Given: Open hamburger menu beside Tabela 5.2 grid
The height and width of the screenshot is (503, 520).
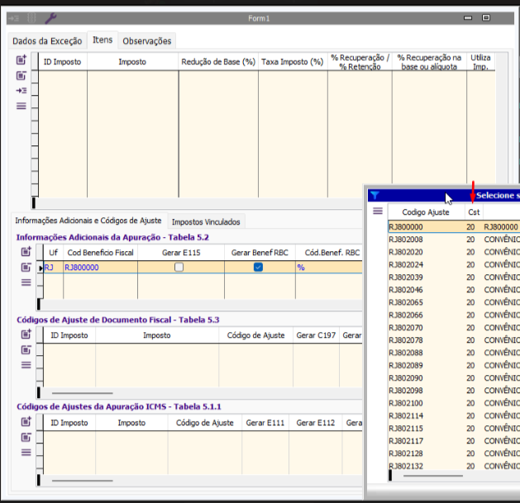Looking at the screenshot, I should point(26,282).
